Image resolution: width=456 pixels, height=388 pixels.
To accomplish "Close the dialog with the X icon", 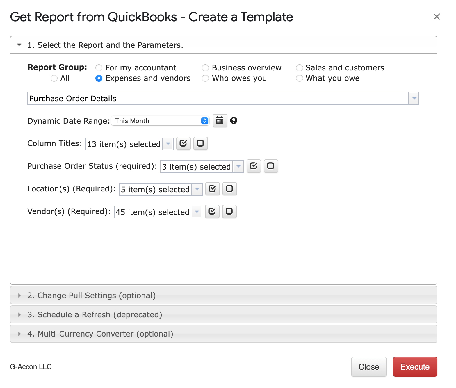I will point(437,17).
